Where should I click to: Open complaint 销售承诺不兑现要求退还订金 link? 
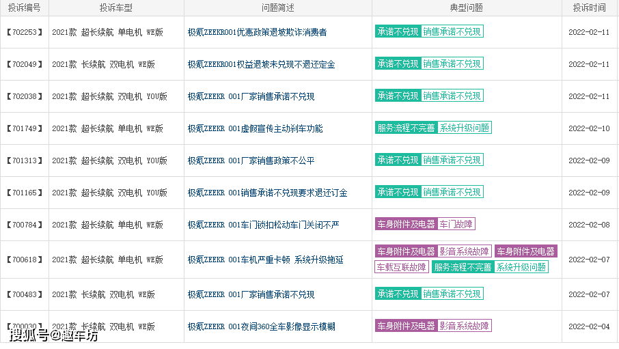267,193
